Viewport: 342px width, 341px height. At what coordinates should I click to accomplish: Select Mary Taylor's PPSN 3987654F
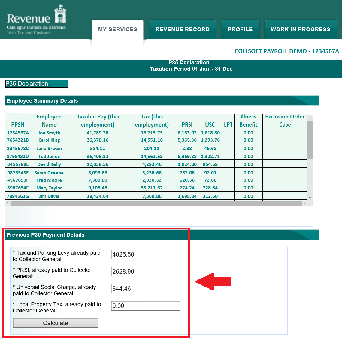coord(18,188)
